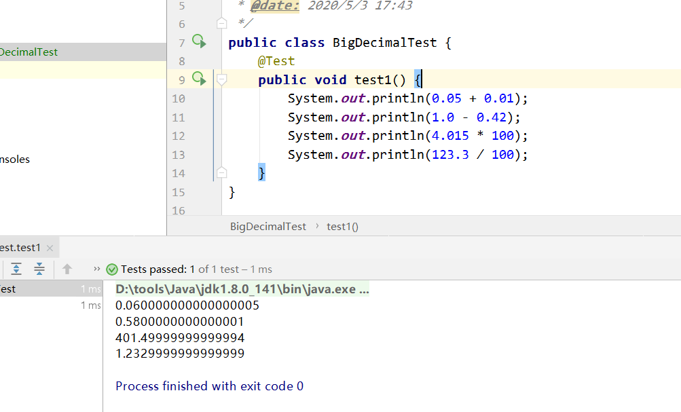Click the println(0.05 + 0.01) line
This screenshot has width=681, height=412.
point(408,98)
